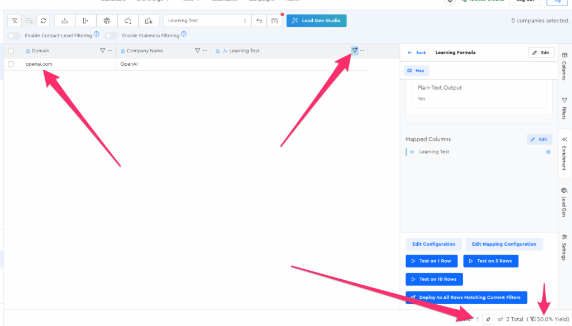The width and height of the screenshot is (572, 326).
Task: Click the clear filters icon in toolbar
Action: click(x=15, y=21)
